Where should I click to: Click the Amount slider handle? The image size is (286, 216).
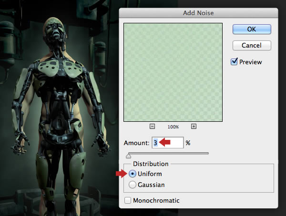coord(128,156)
